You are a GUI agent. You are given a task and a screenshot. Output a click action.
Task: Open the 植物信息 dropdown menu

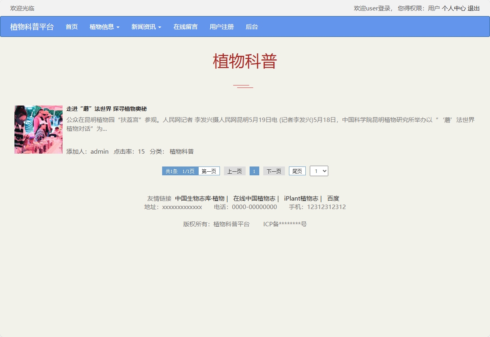[x=104, y=27]
